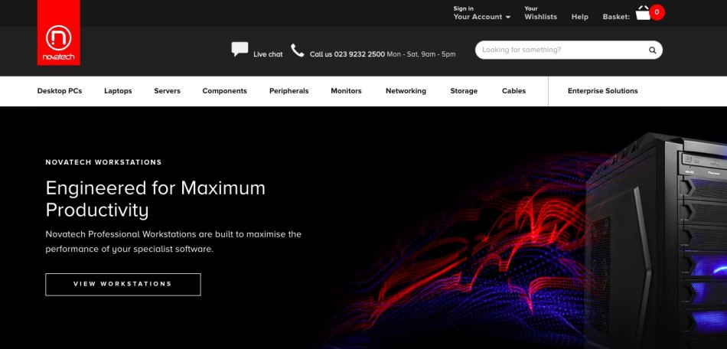Choose Storage from the navigation
Screen dimensions: 727x349
[464, 91]
